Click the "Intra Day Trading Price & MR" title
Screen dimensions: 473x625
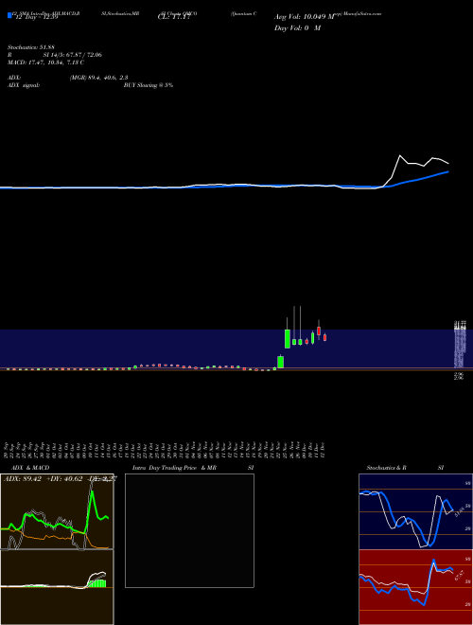(x=174, y=468)
